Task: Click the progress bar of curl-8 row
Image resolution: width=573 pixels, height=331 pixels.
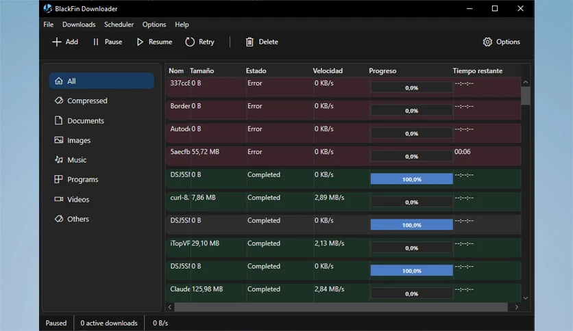Action: click(x=411, y=202)
